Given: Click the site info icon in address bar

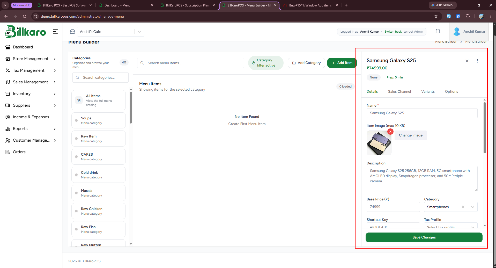Looking at the screenshot, I should pos(36,16).
